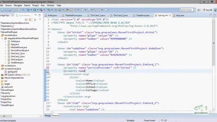The height and width of the screenshot is (122, 217).
Task: Maximize the Package Explorer panel
Action: pos(40,15)
